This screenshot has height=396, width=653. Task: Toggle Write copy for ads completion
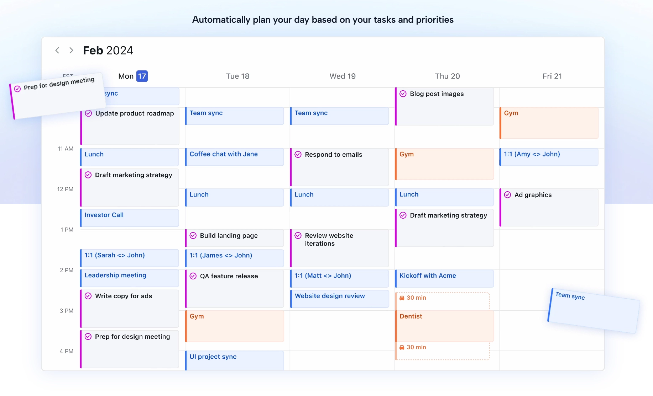(88, 296)
